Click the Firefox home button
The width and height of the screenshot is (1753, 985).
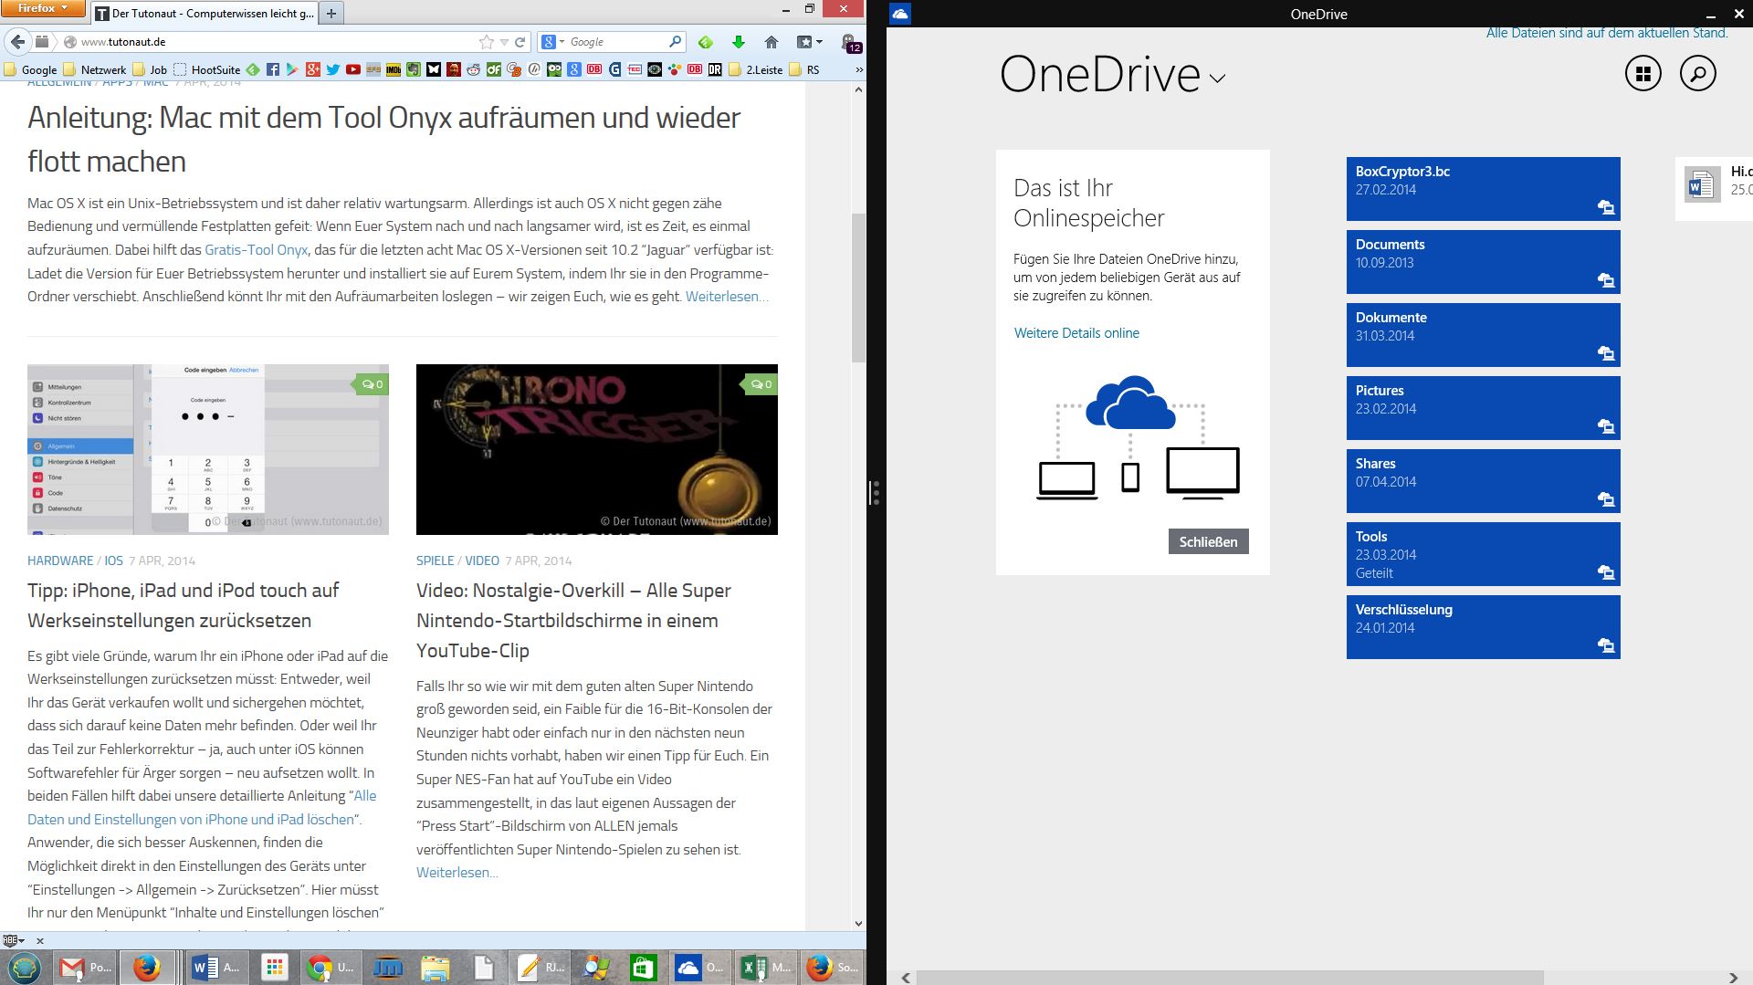[x=772, y=42]
